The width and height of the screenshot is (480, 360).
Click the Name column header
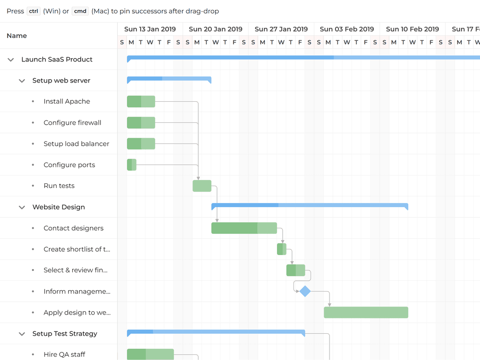coord(17,36)
